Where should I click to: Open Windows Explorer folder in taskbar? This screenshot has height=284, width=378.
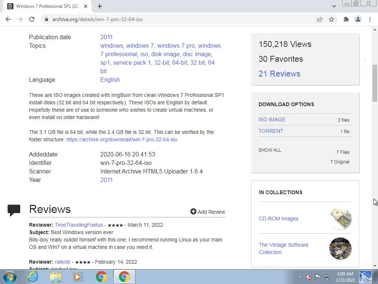tap(55, 277)
